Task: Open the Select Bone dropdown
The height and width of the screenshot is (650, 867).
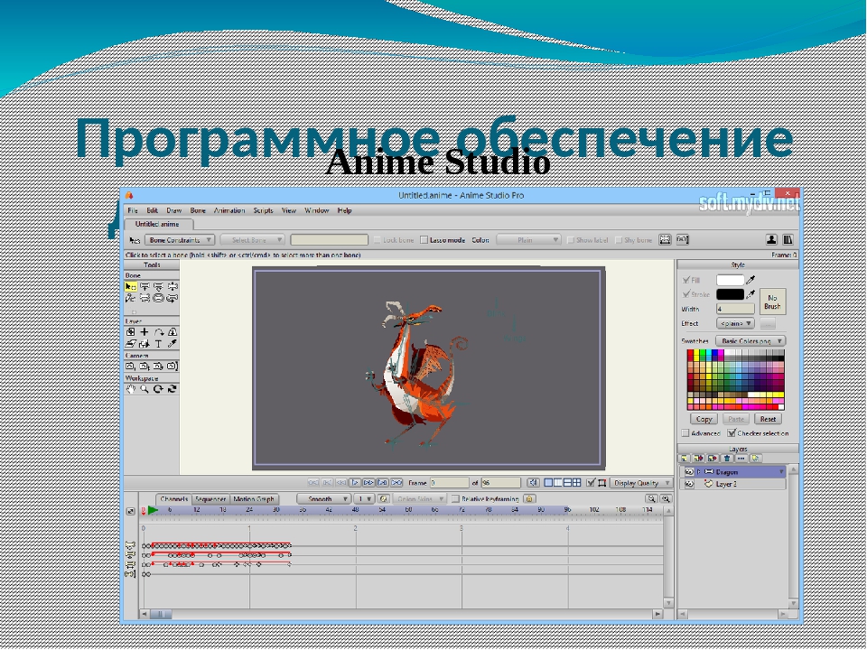Action: point(253,240)
